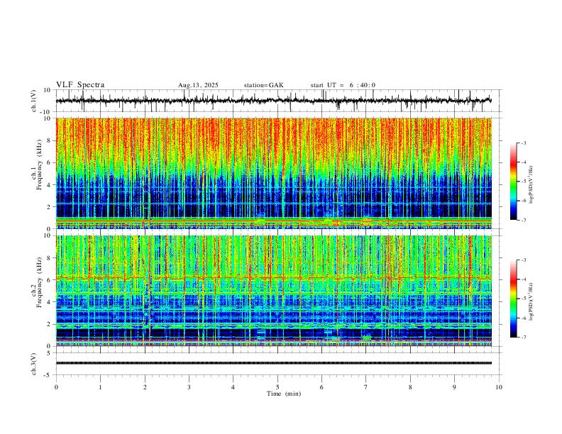Click the "VLF Spectra" plot title
This screenshot has width=562, height=434.
(x=80, y=85)
